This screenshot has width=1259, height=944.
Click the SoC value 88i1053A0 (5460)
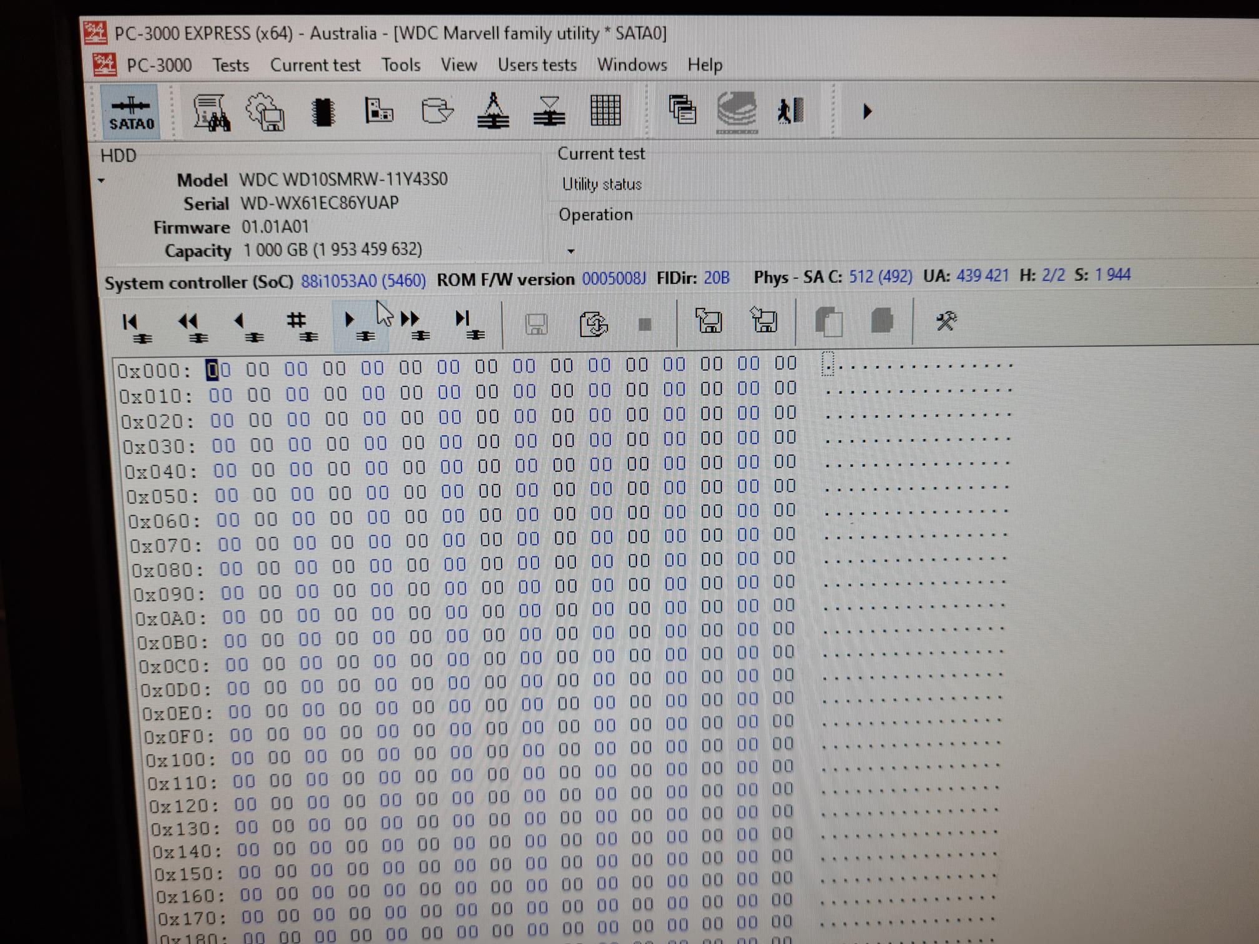point(363,281)
